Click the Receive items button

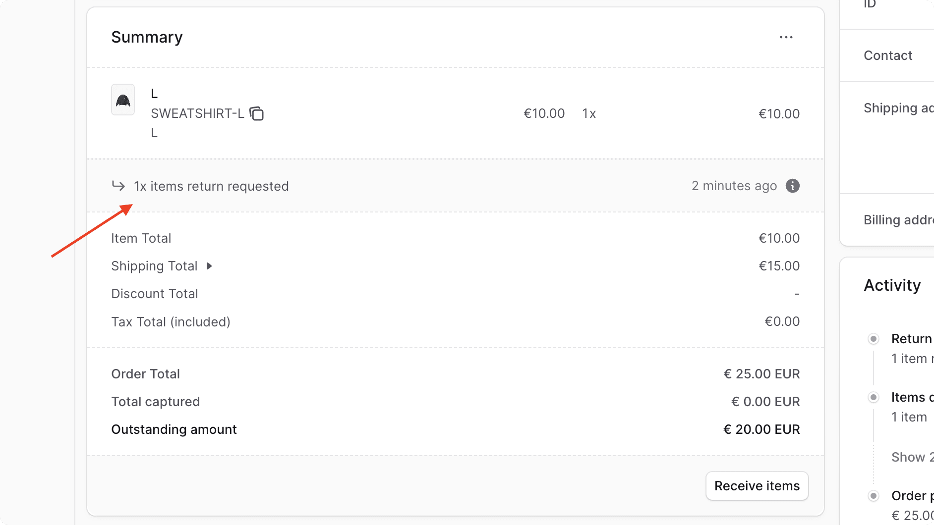point(757,486)
